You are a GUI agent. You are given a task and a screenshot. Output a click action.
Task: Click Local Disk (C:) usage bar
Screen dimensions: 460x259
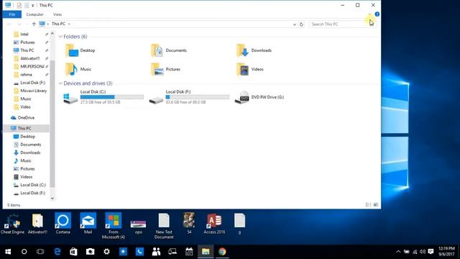[112, 97]
